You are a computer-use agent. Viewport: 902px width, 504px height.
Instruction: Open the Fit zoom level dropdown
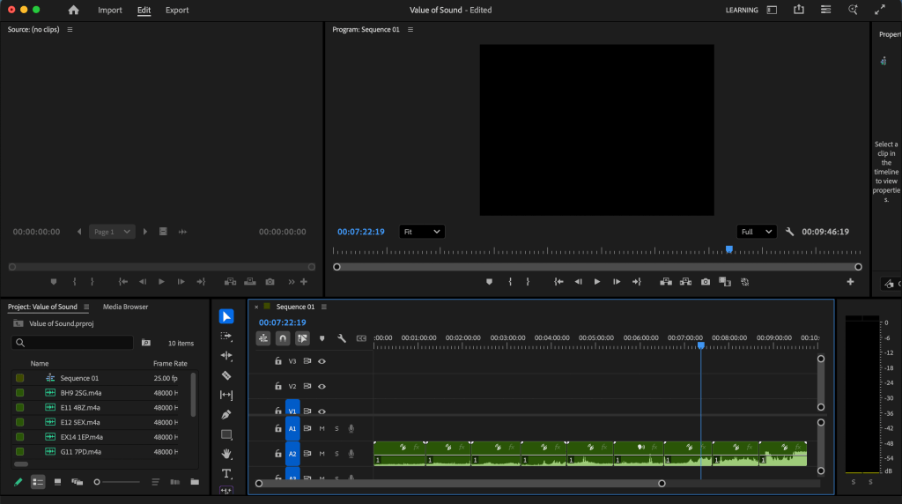(x=422, y=232)
